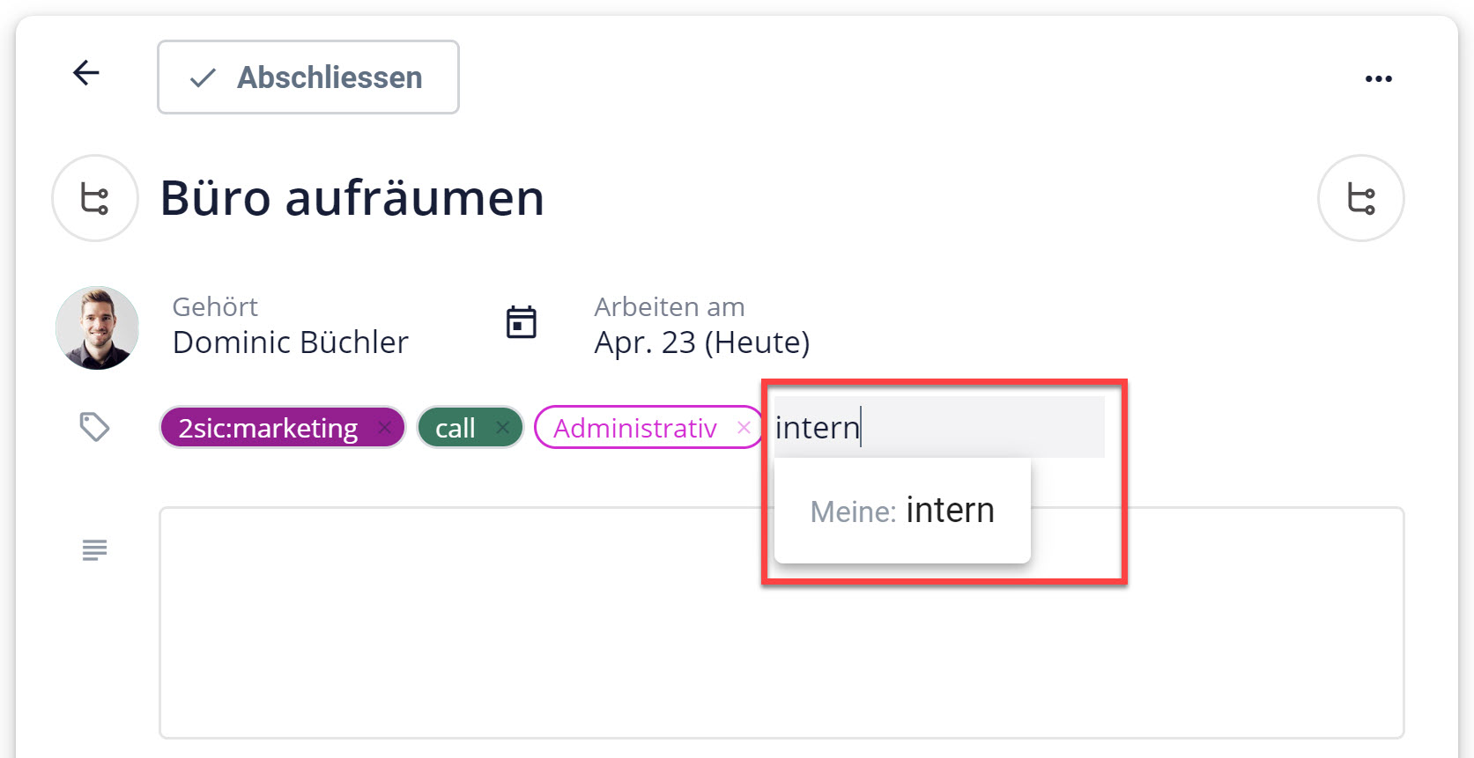Click the calendar icon beside Arbeiten am

(x=521, y=322)
